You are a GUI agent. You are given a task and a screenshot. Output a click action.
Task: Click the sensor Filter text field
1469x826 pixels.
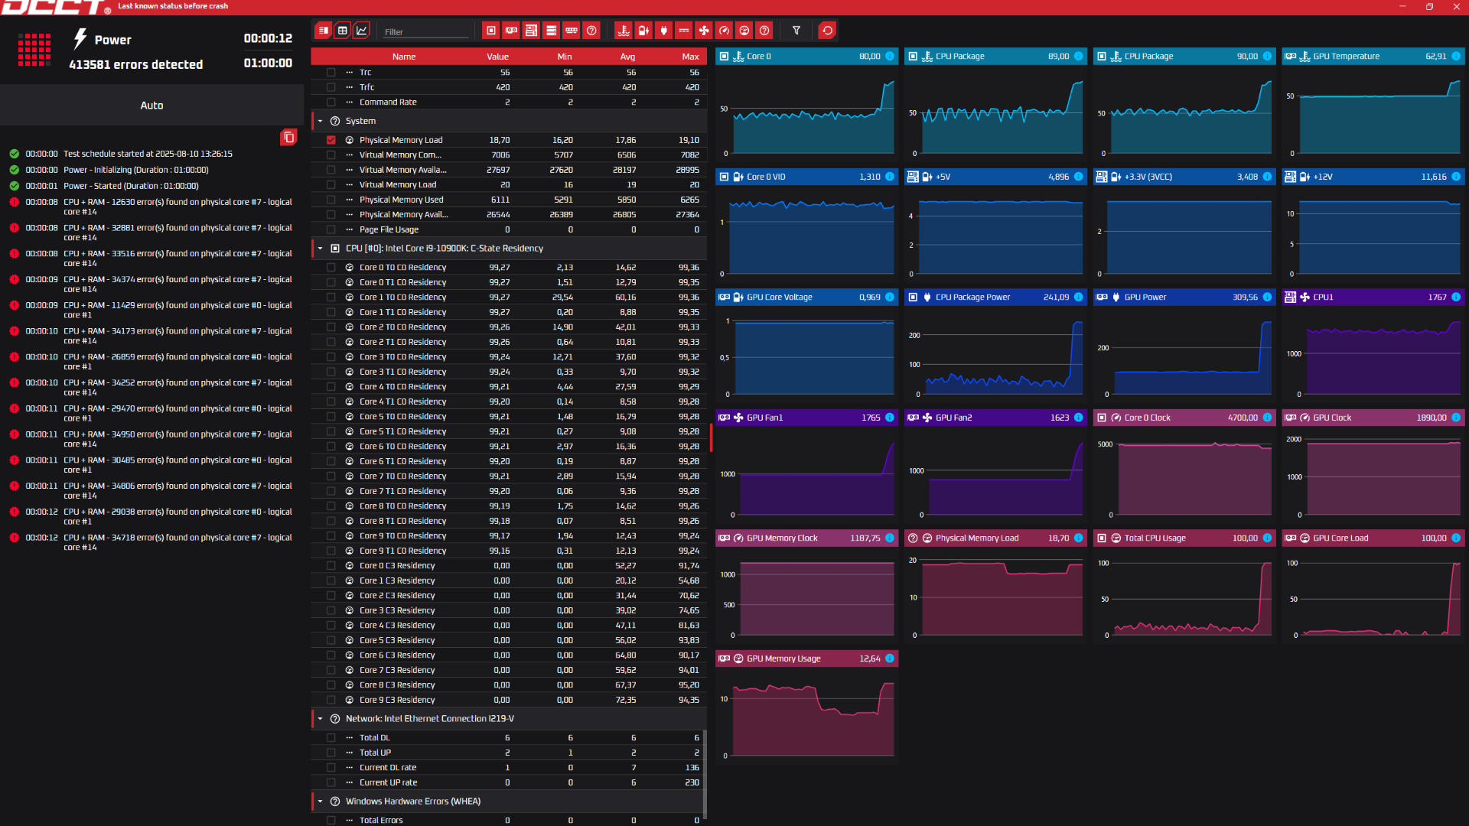pos(425,31)
